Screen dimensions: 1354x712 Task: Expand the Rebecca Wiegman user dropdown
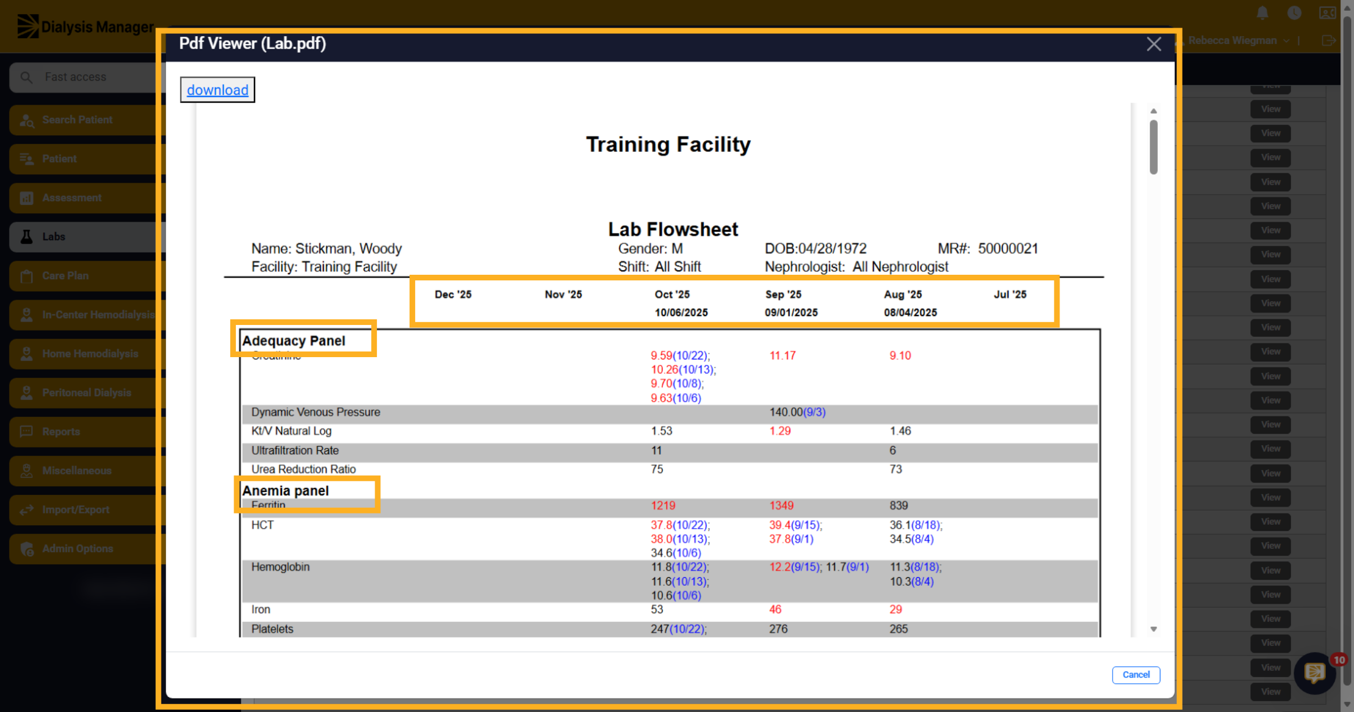(1239, 41)
